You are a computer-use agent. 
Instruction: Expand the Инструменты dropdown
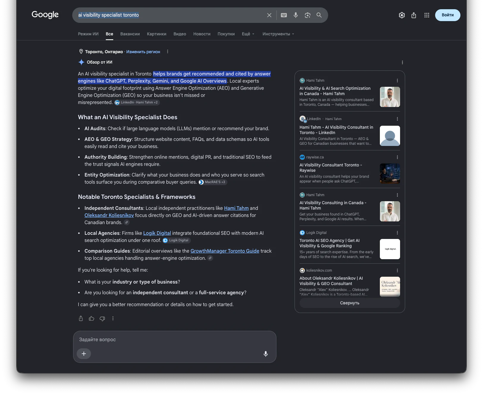pos(278,34)
